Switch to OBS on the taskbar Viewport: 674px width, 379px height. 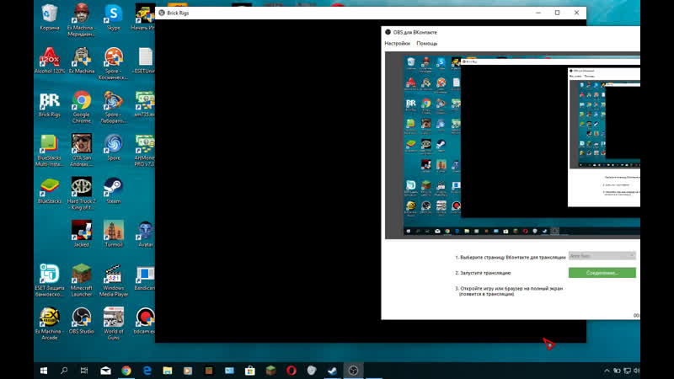[353, 371]
